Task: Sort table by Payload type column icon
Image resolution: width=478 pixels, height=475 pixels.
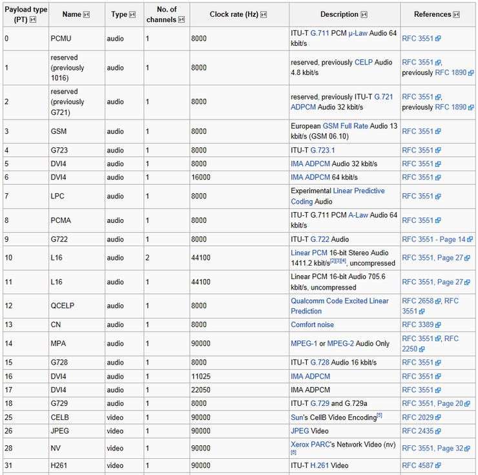Action: pyautogui.click(x=33, y=19)
